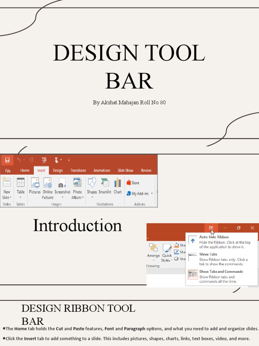Viewport: 259px width, 346px height.
Task: Click the Screenshot icon
Action: (x=62, y=182)
